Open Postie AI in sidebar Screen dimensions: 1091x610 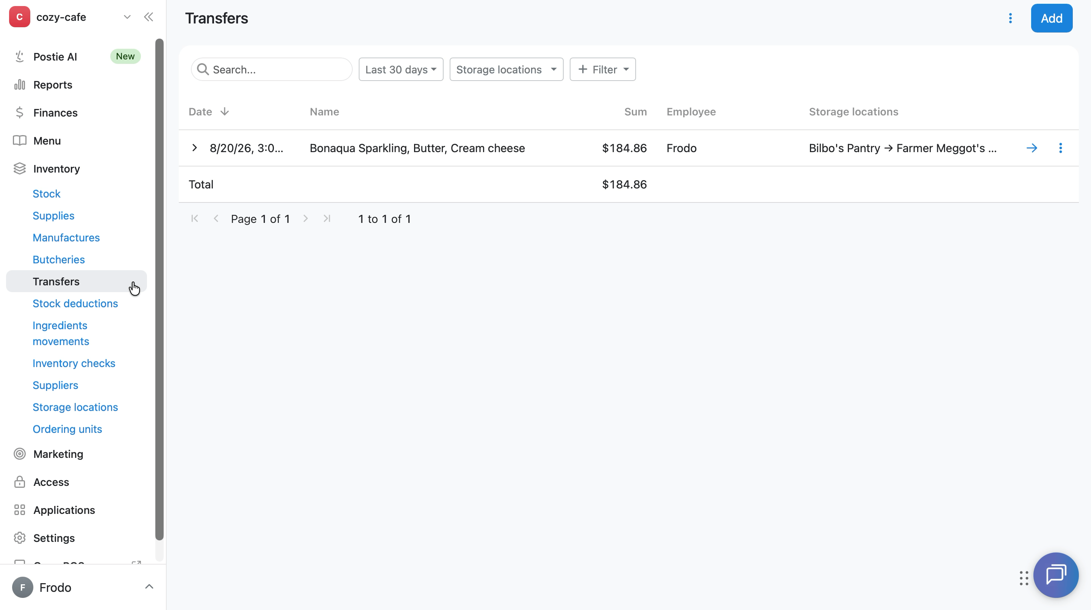point(55,57)
